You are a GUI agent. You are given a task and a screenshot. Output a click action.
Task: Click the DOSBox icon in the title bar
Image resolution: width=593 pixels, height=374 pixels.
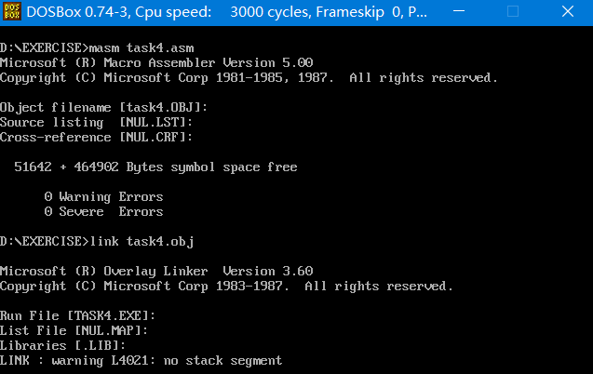pyautogui.click(x=15, y=13)
